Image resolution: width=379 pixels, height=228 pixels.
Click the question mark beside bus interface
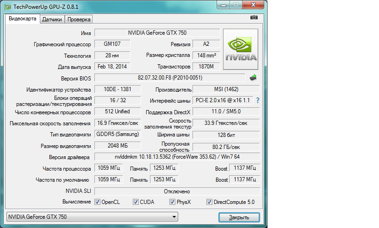(258, 100)
